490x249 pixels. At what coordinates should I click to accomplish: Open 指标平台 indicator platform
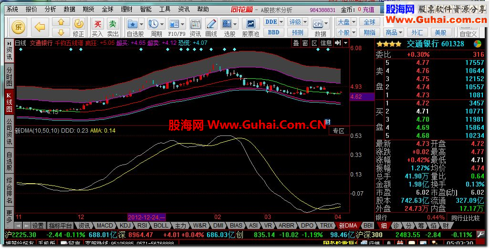61,225
